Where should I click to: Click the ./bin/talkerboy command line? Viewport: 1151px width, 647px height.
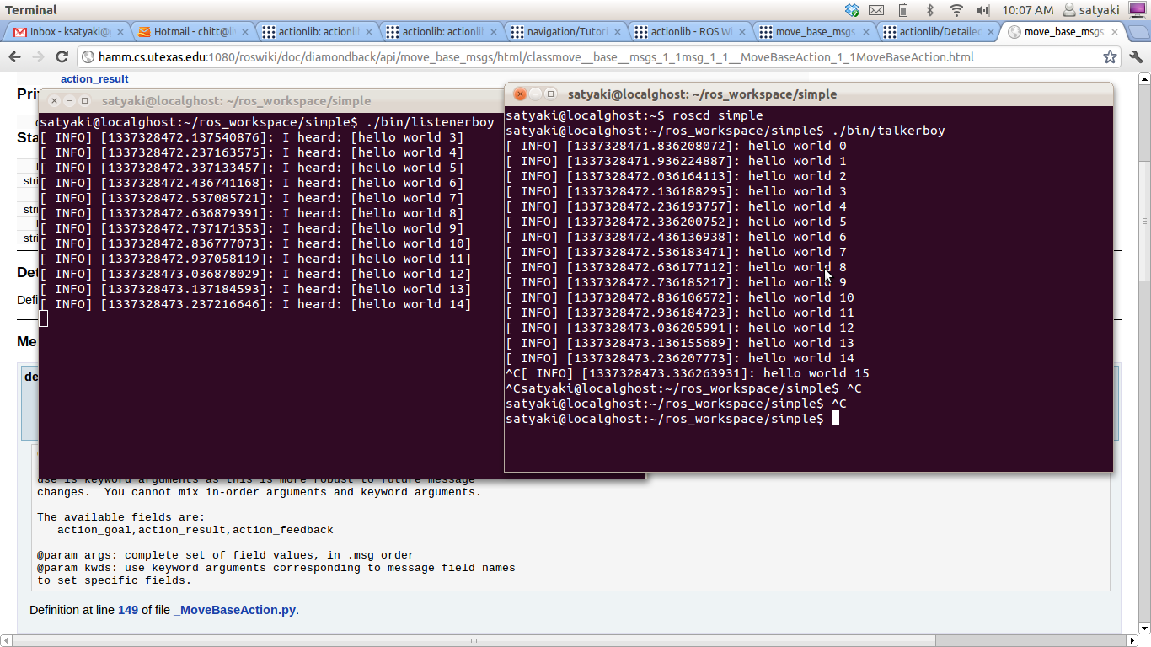tap(725, 131)
